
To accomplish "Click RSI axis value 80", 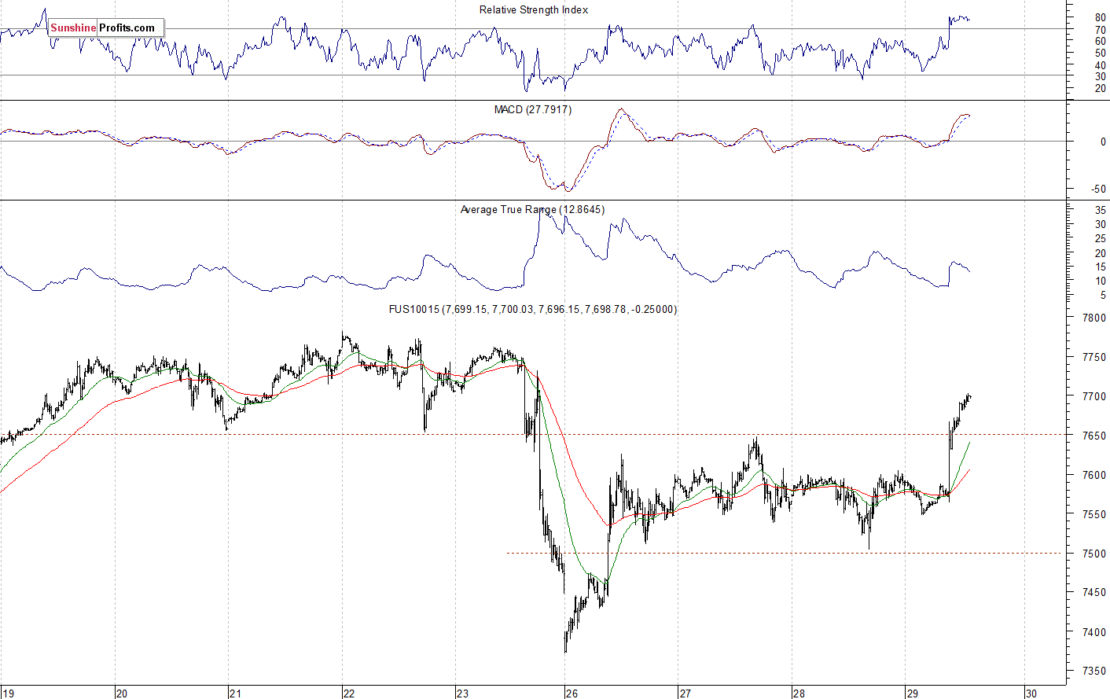I will (1101, 17).
